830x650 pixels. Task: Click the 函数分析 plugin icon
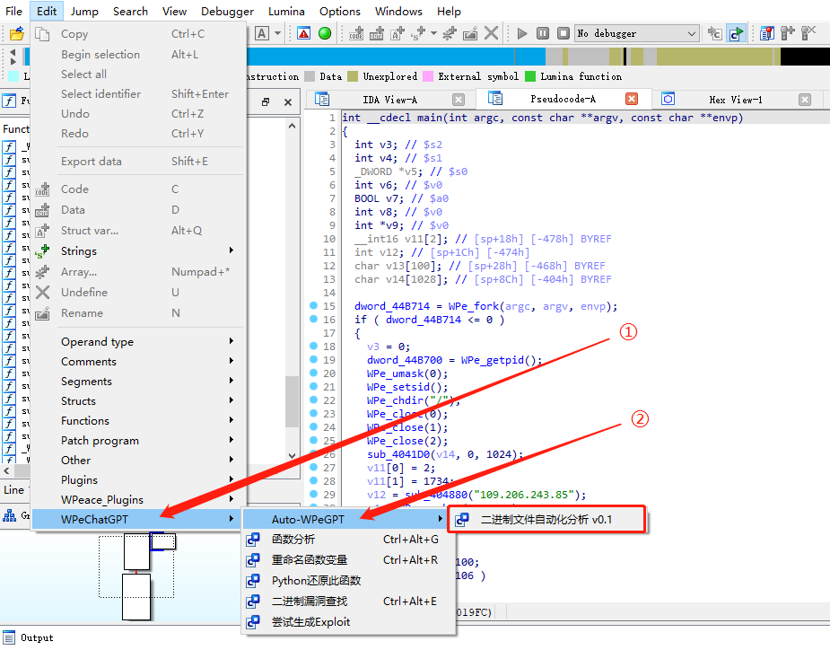[254, 540]
